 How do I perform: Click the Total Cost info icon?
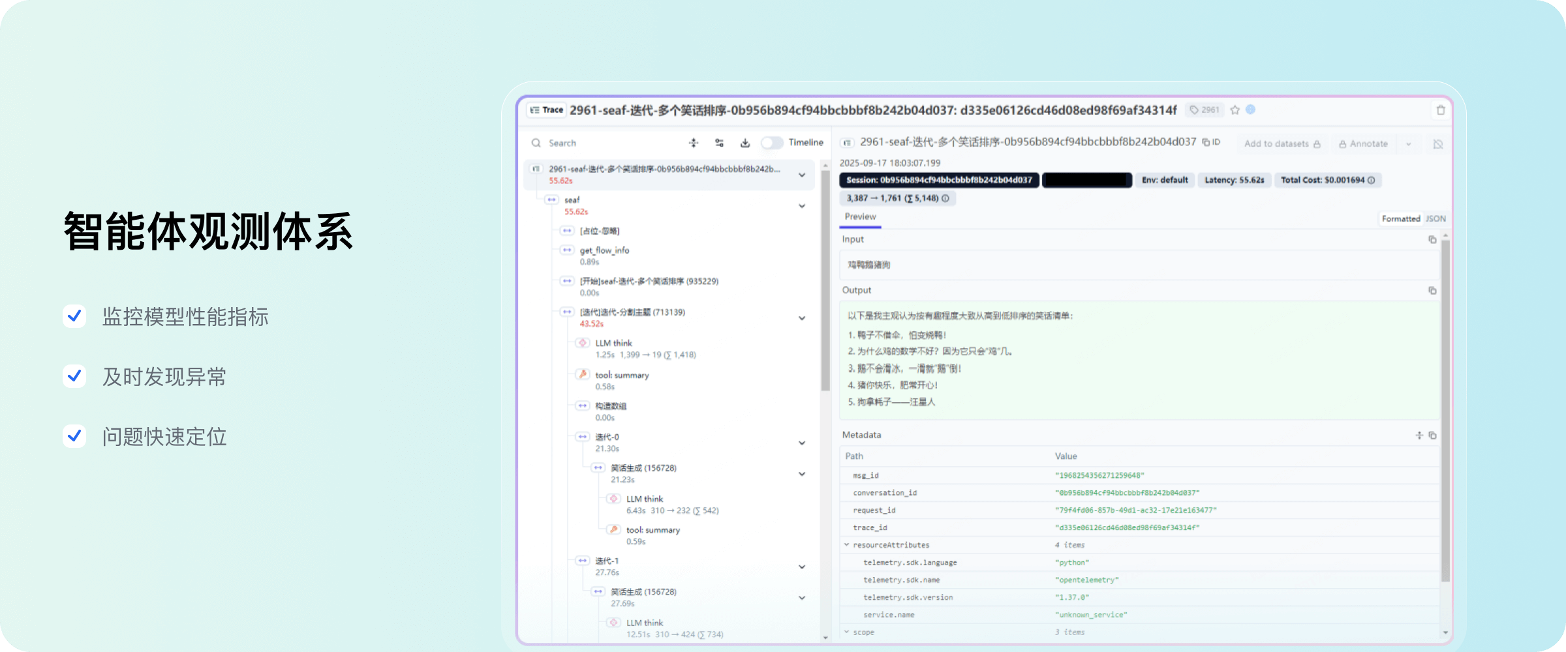click(x=1372, y=181)
